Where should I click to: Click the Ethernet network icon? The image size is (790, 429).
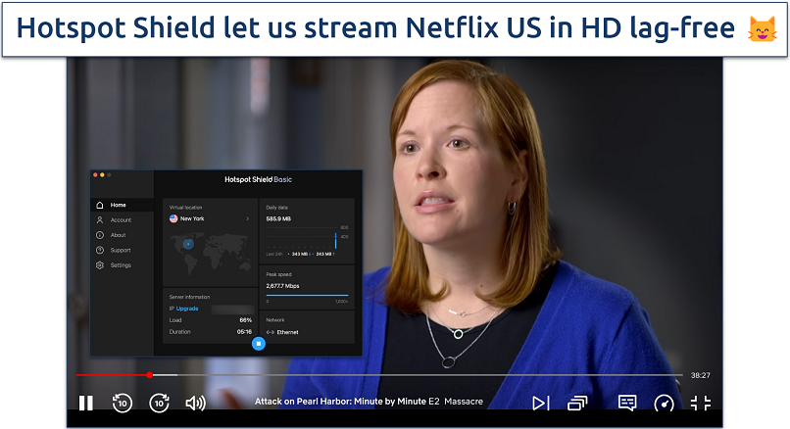point(271,332)
